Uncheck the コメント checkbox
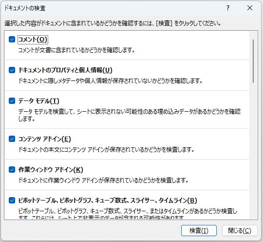This screenshot has height=242, width=263. [12, 40]
